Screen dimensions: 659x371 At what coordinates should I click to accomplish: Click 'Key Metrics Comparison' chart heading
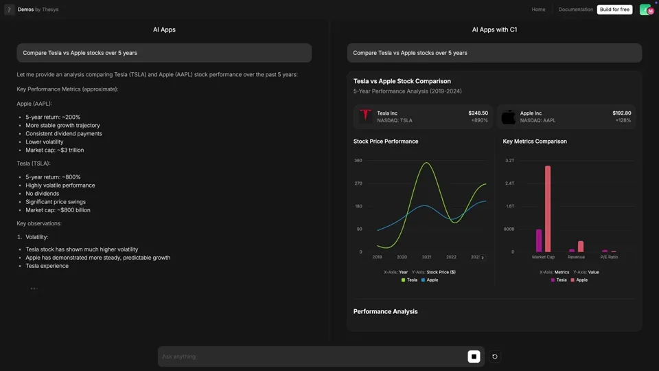[535, 142]
